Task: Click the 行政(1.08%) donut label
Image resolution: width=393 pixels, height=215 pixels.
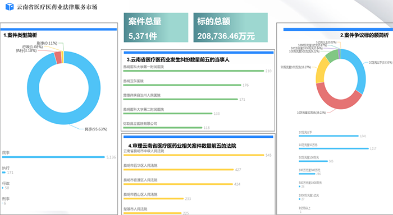Action: [x=33, y=47]
